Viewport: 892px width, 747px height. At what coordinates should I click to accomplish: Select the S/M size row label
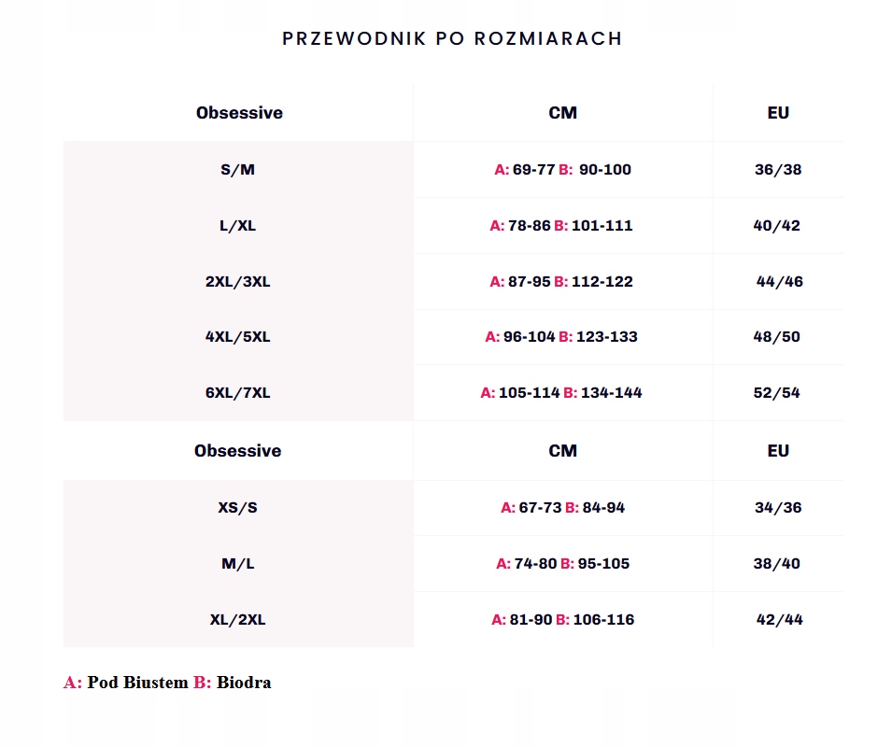tap(238, 170)
